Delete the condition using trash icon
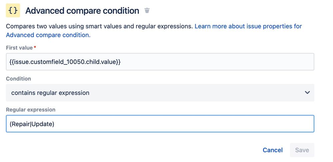The height and width of the screenshot is (162, 333). pos(147,11)
